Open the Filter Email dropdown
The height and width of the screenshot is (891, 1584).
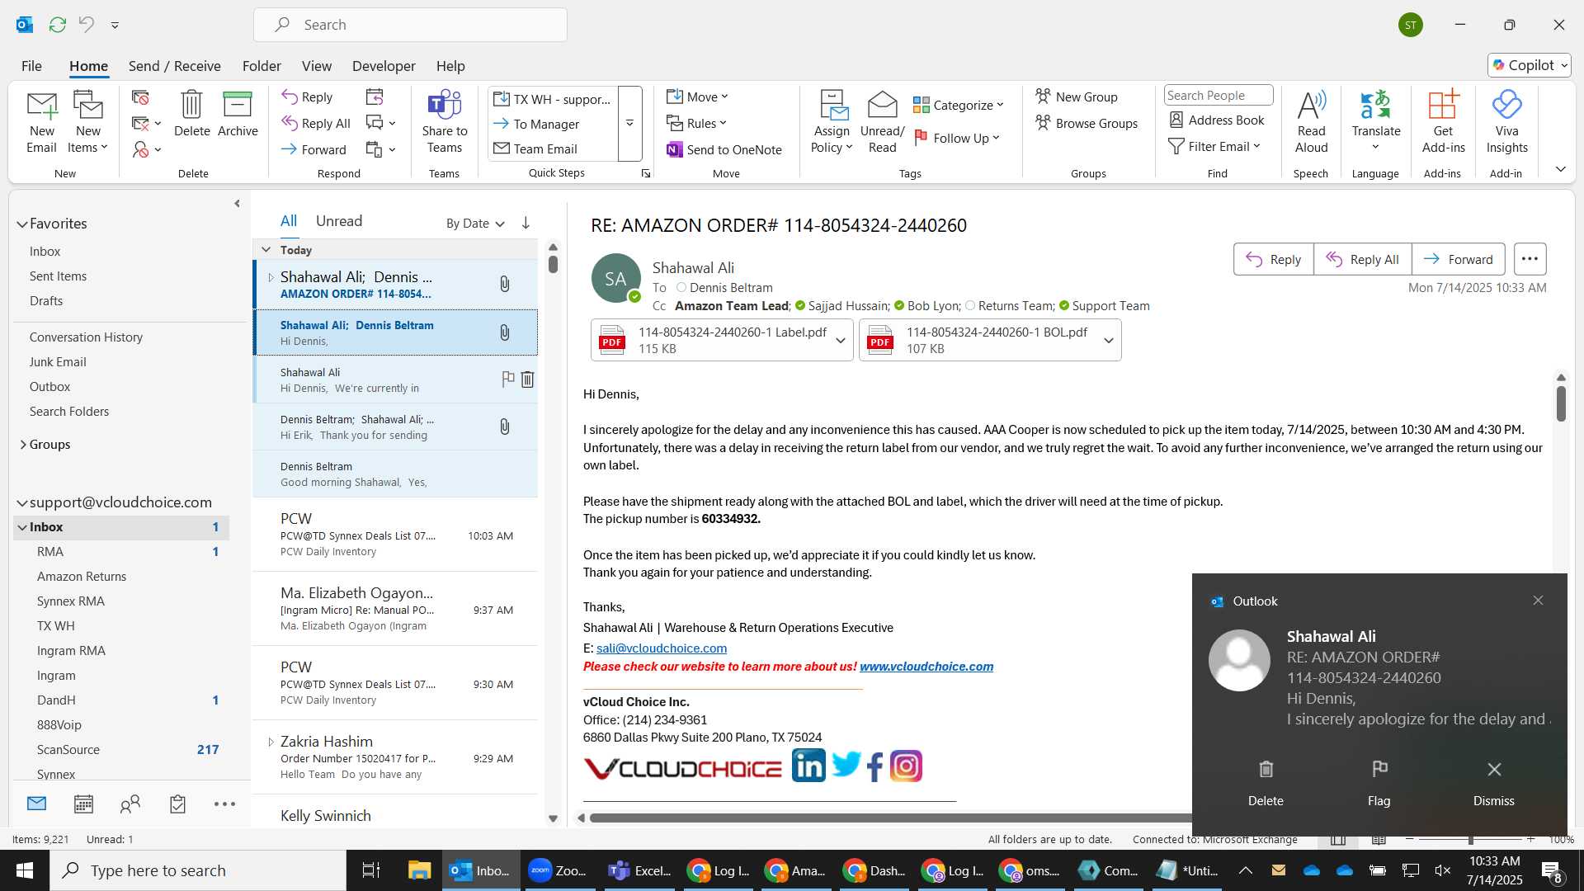(x=1214, y=146)
